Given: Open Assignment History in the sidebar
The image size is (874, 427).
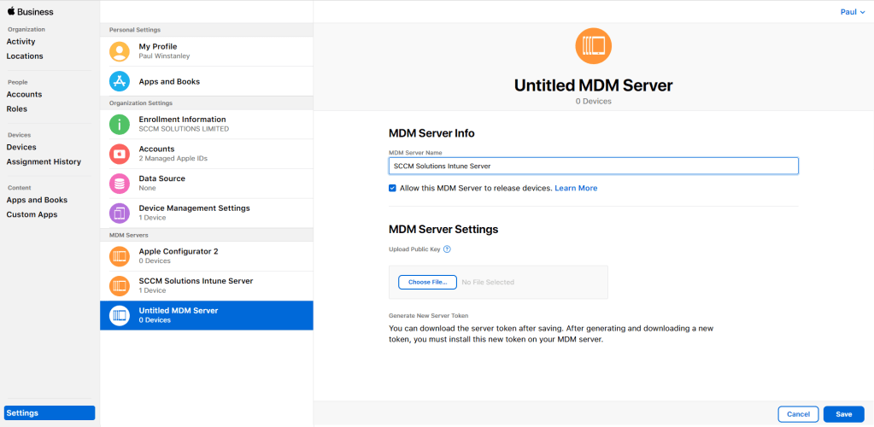Looking at the screenshot, I should pyautogui.click(x=44, y=161).
